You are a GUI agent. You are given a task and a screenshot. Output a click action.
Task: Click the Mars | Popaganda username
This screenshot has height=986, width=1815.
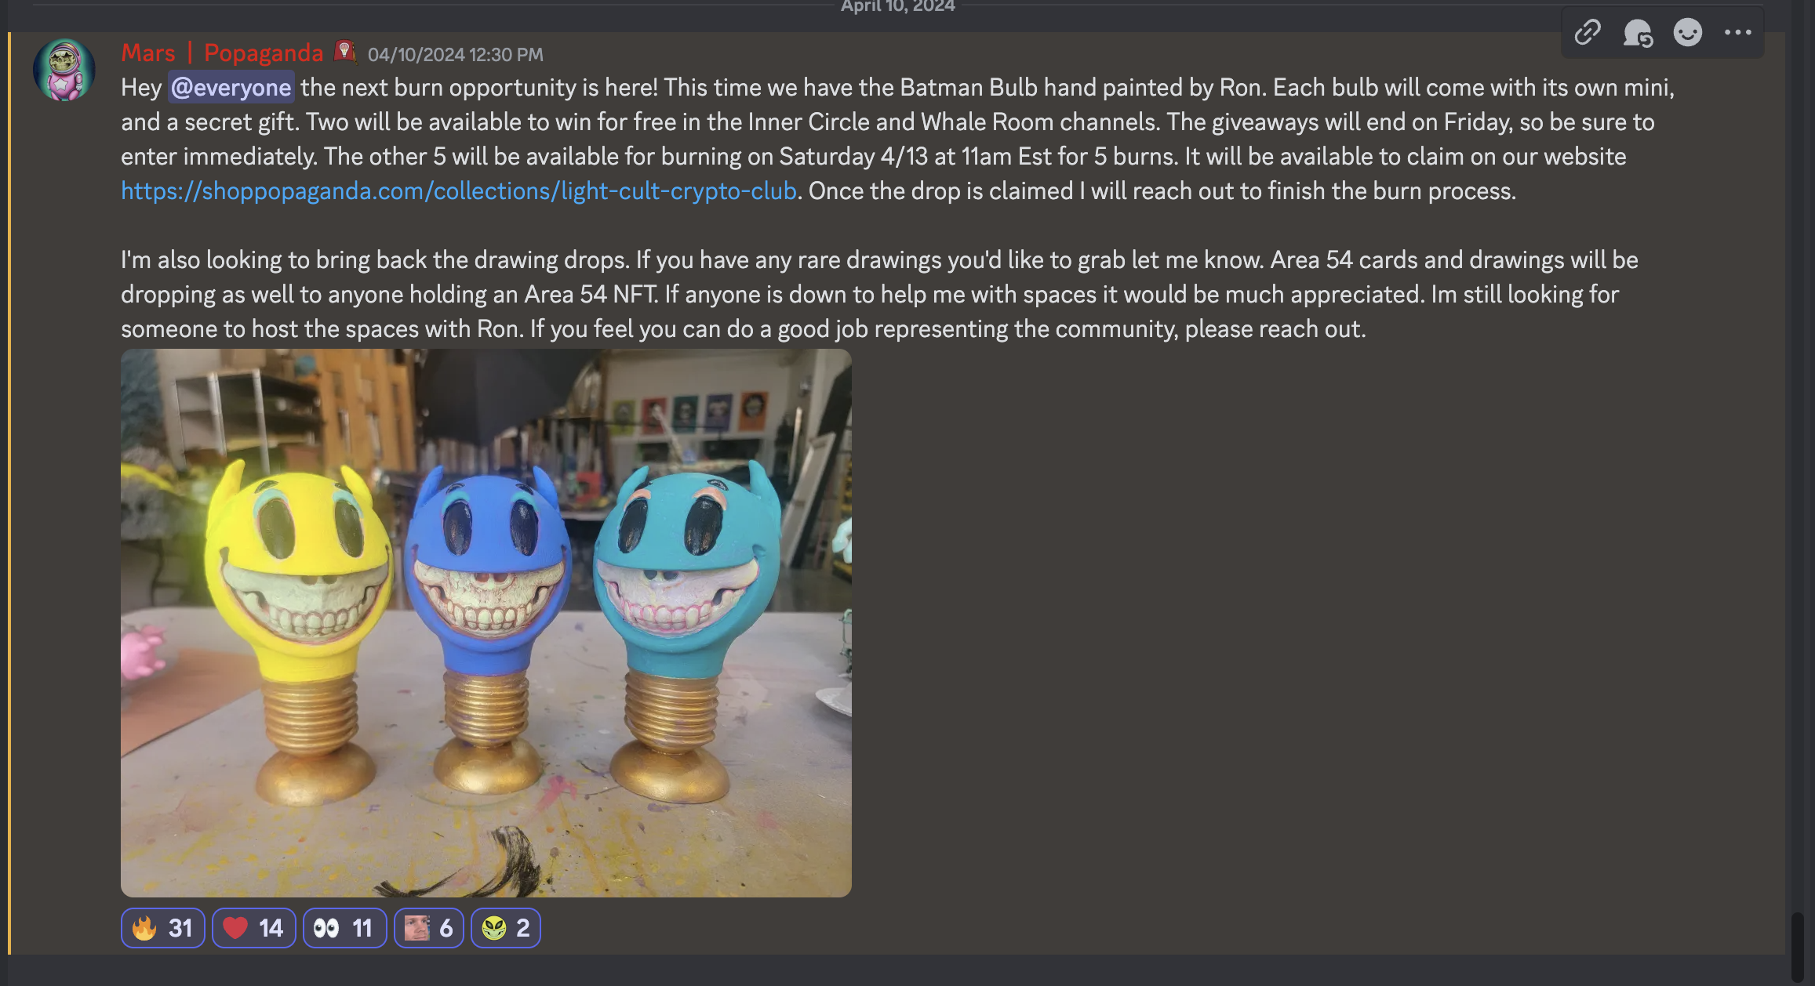pos(222,53)
